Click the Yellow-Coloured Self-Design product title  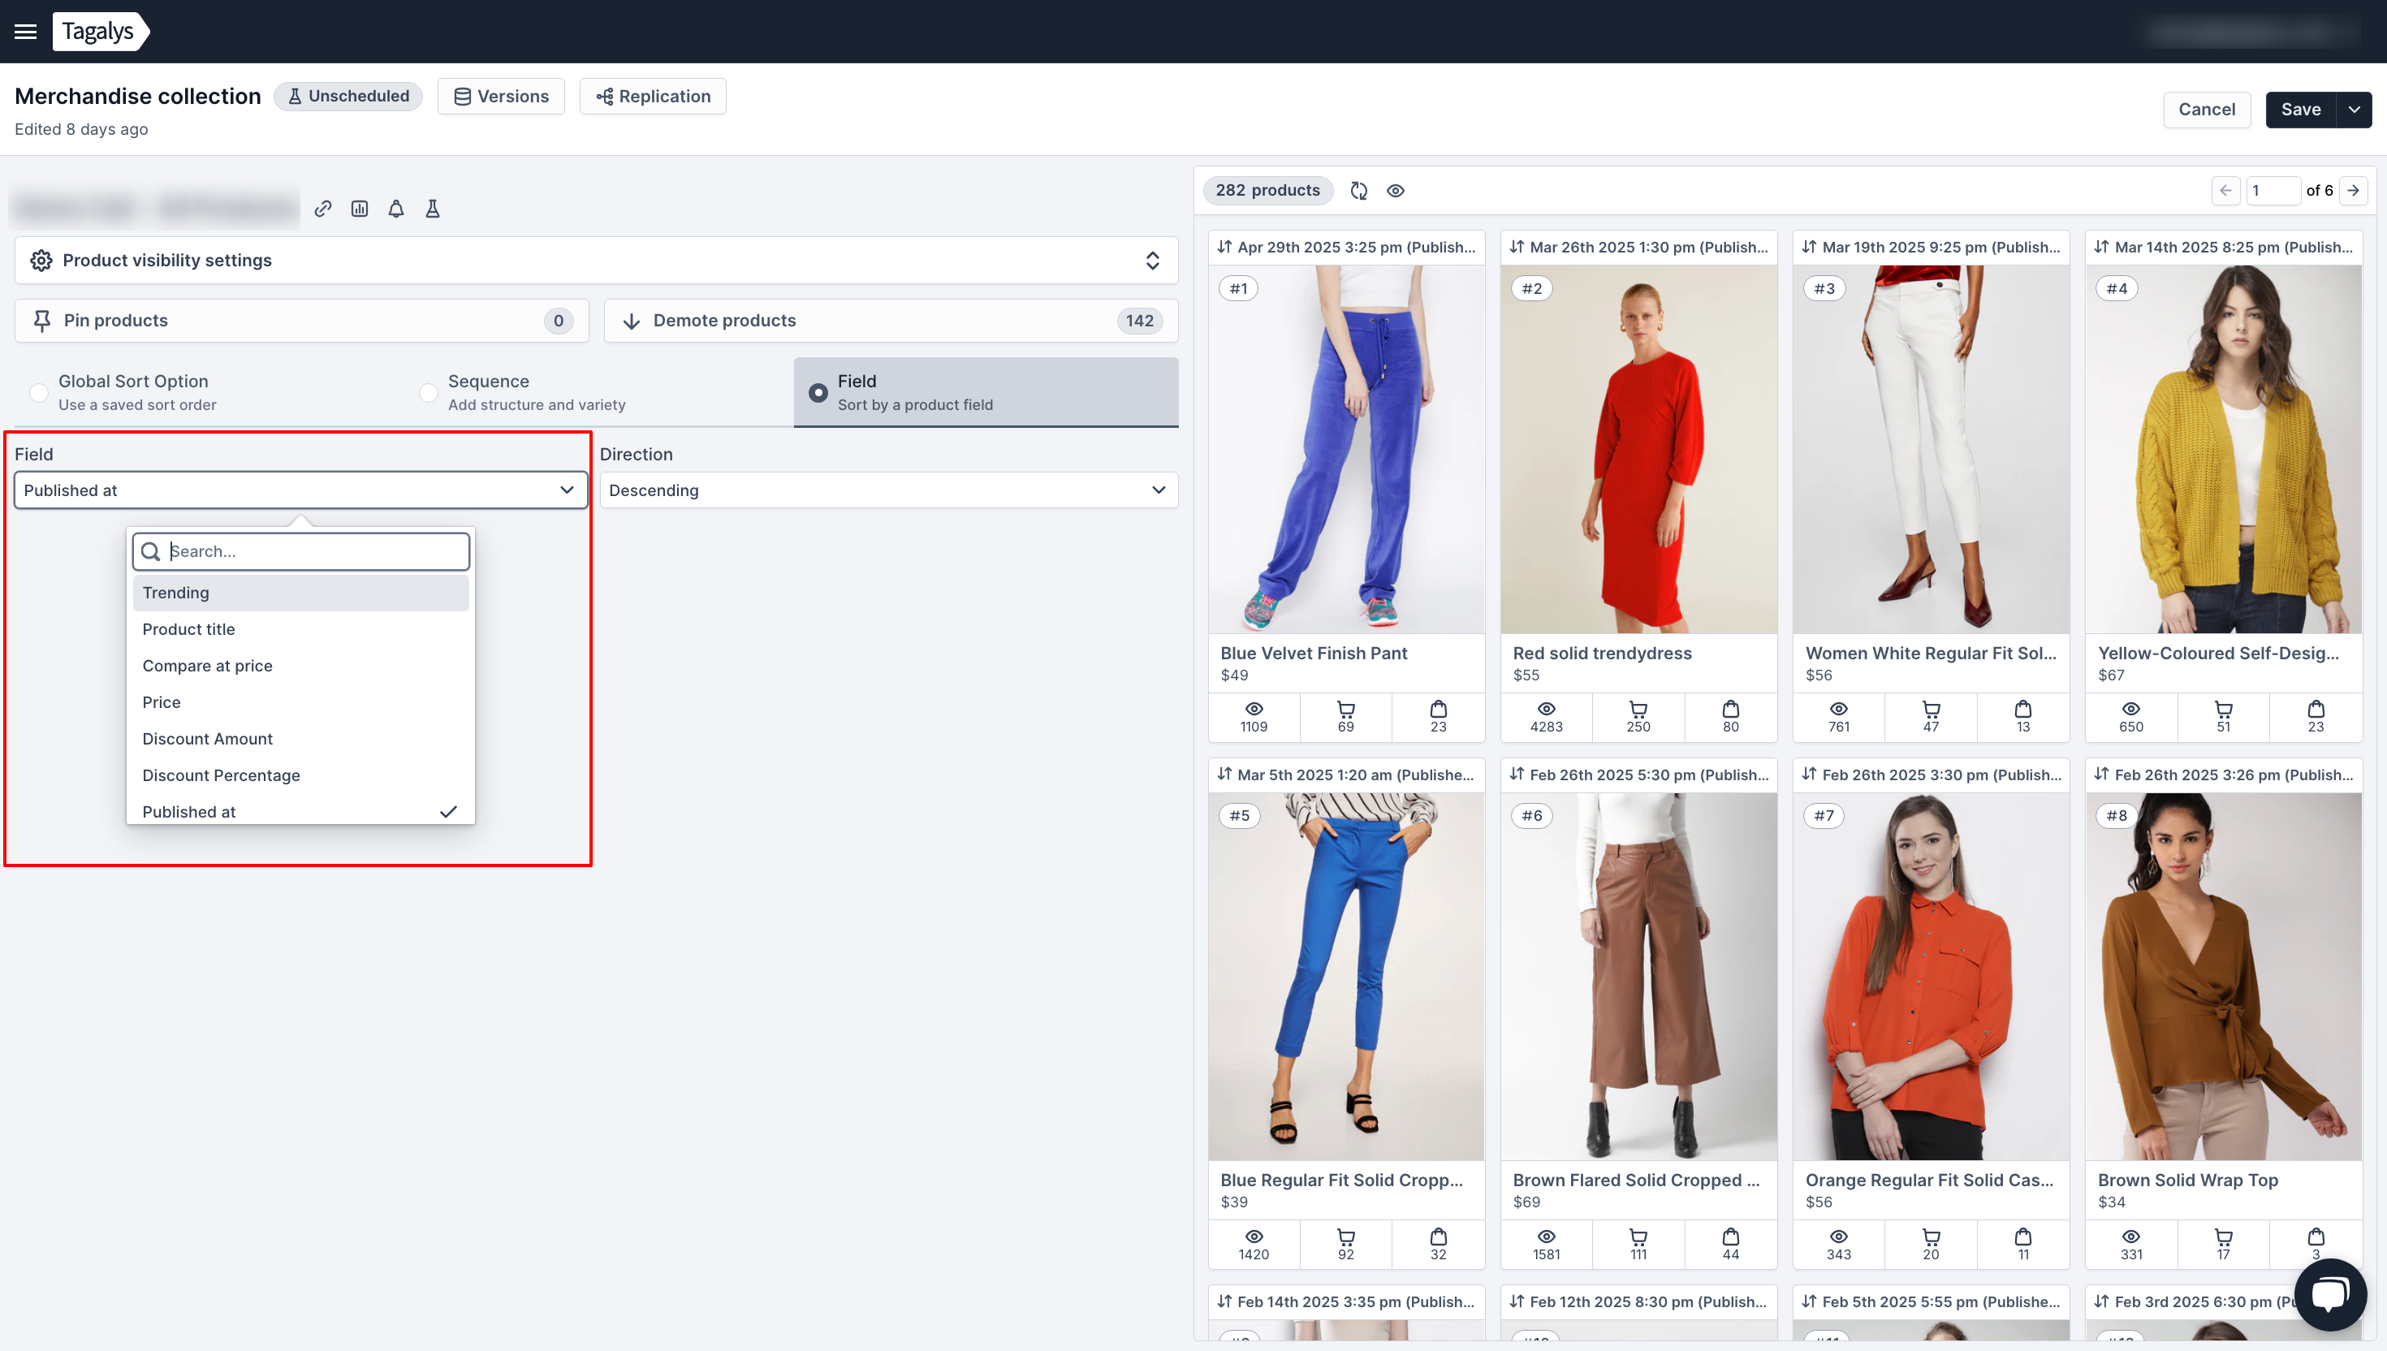click(2218, 654)
